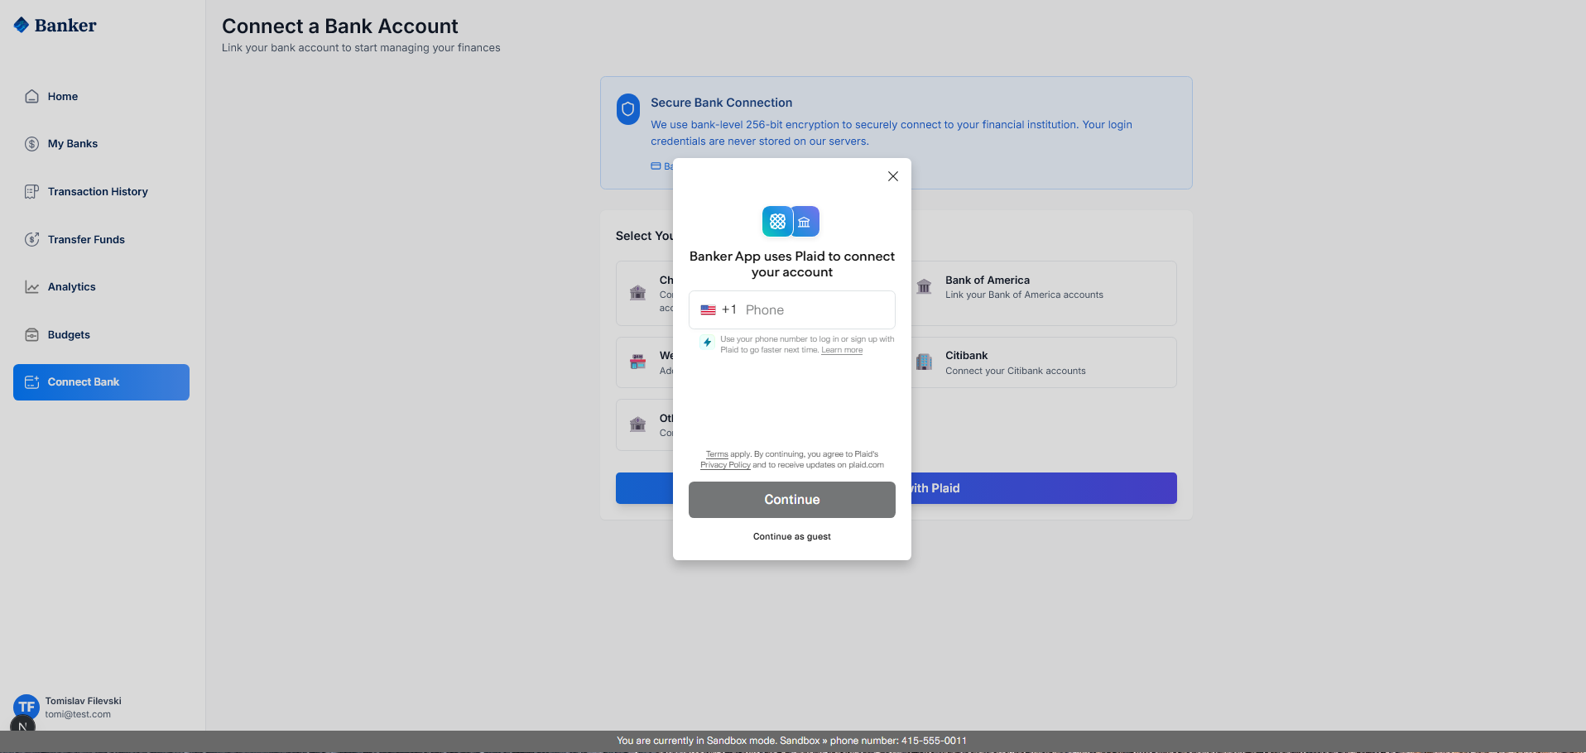Image resolution: width=1586 pixels, height=753 pixels.
Task: Go to Connect Bank menu item
Action: click(101, 382)
